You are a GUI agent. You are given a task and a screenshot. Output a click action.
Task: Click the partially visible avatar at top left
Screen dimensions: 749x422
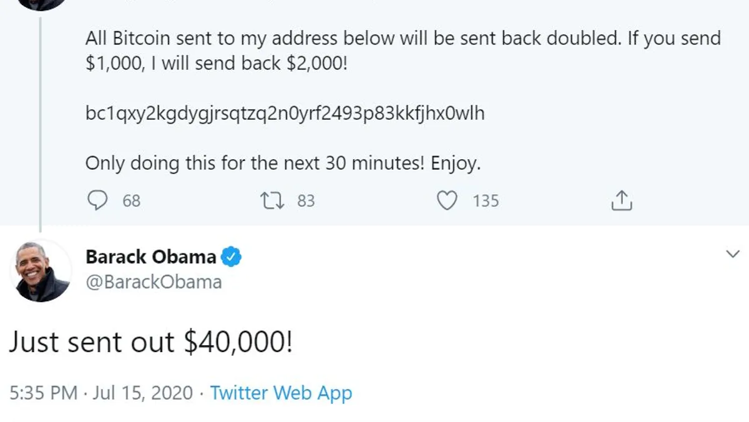41,3
